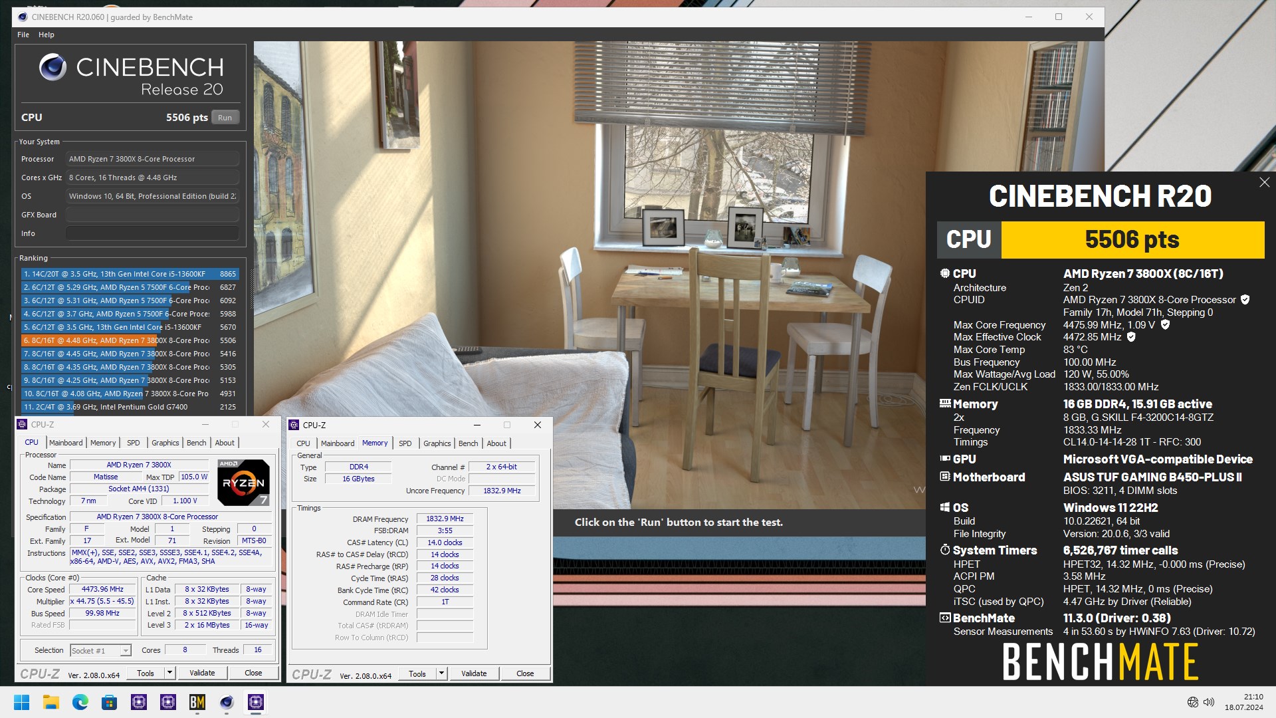1276x718 pixels.
Task: Select the highlighted ranking row scoring 5506
Action: (x=130, y=340)
